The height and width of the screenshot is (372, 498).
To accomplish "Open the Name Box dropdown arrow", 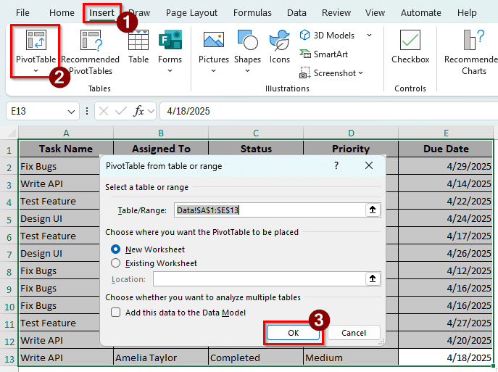I will coord(71,111).
